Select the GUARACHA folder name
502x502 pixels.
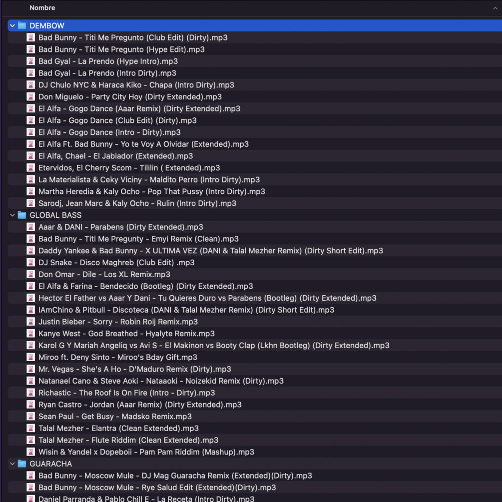pos(50,464)
